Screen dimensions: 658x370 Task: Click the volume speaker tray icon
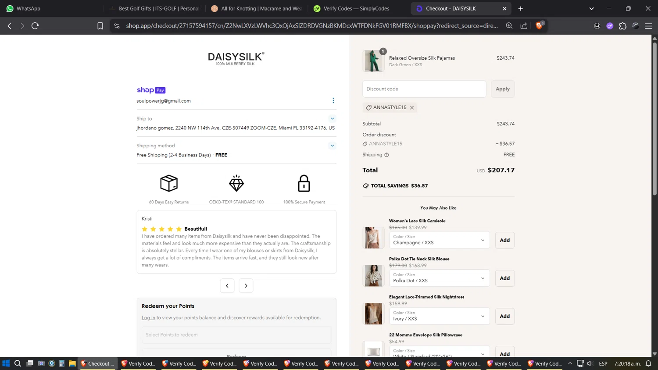click(x=590, y=363)
